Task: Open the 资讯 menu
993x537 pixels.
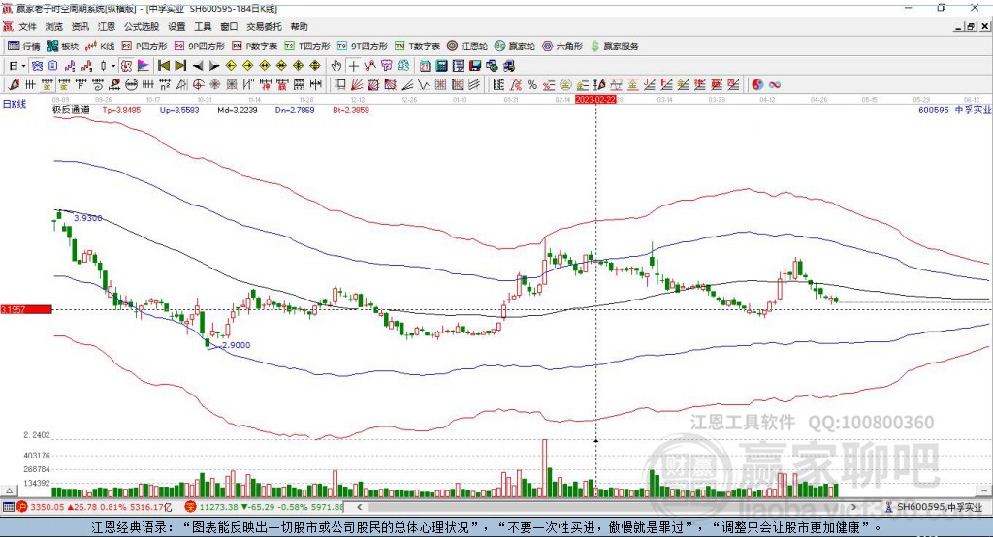Action: tap(80, 26)
